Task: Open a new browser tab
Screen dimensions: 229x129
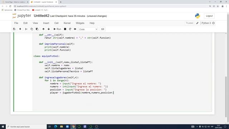Action: (x=60, y=2)
